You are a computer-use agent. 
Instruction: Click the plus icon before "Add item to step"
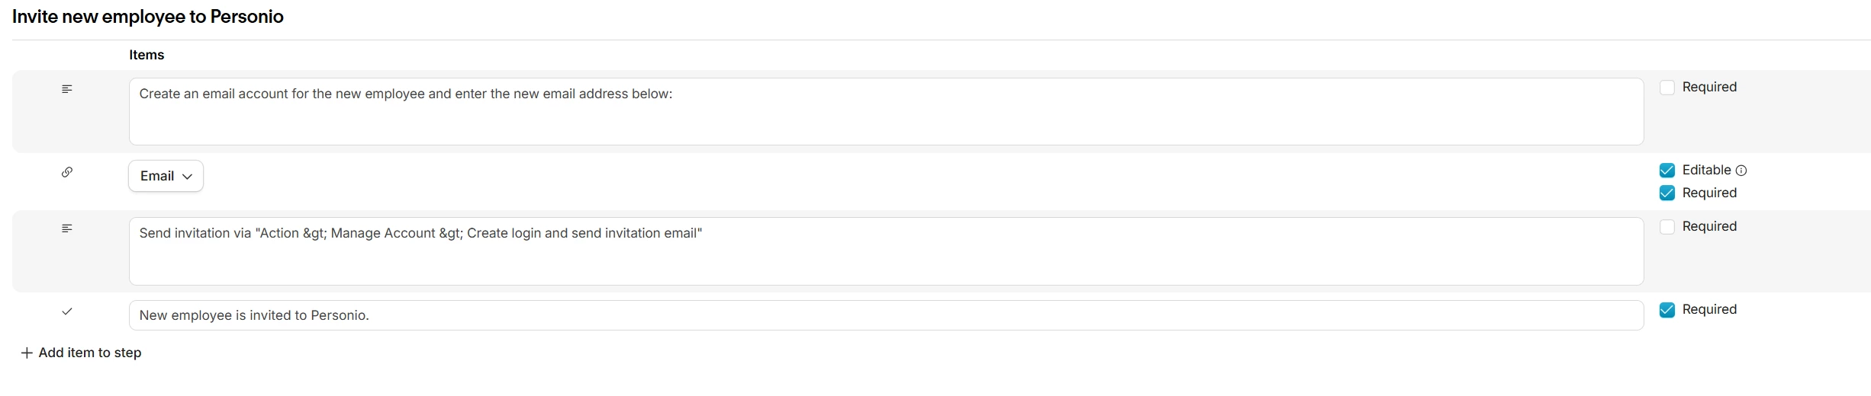pyautogui.click(x=27, y=353)
